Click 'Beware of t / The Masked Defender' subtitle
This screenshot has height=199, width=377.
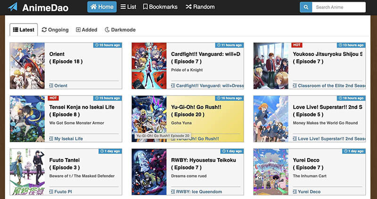click(82, 176)
